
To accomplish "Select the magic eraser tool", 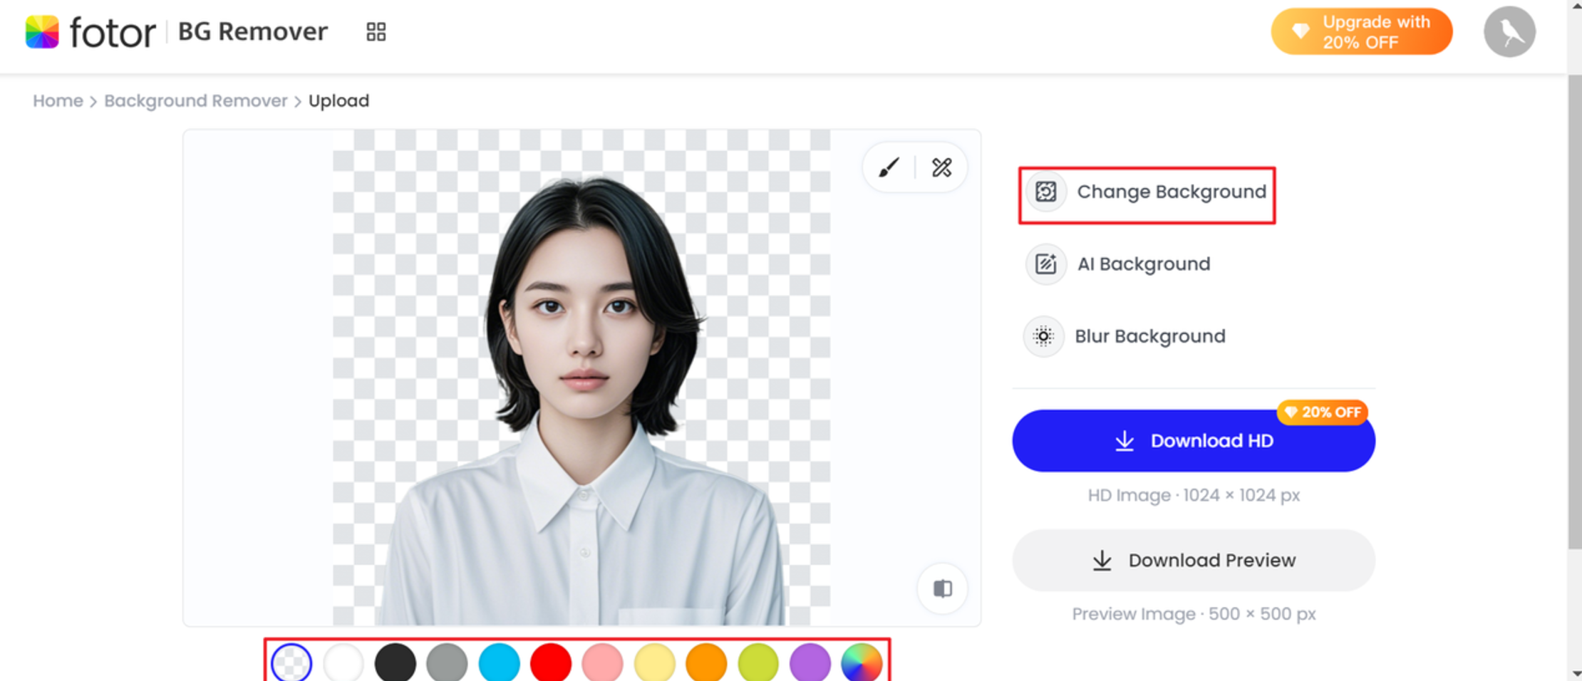I will (x=941, y=167).
